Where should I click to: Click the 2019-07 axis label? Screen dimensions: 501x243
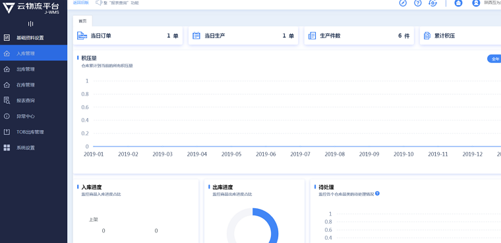coord(301,154)
